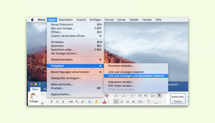This screenshot has height=123, width=215.
Task: Click the Einfügen paste clipboard icon
Action: (x=33, y=96)
